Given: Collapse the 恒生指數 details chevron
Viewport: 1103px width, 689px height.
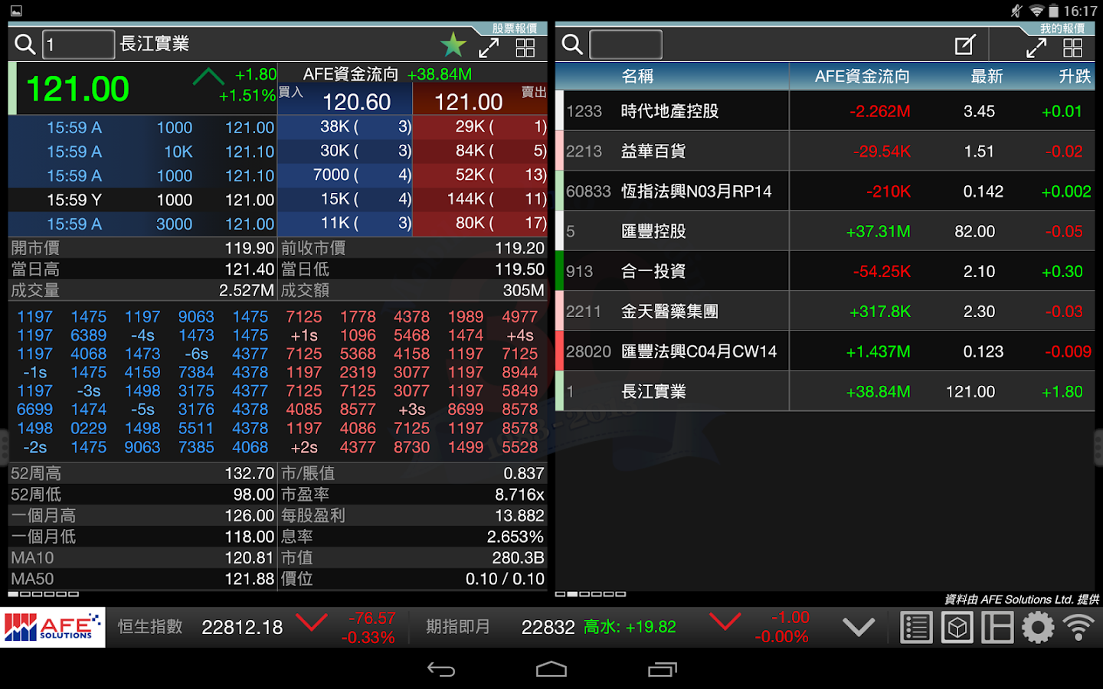Looking at the screenshot, I should [312, 624].
